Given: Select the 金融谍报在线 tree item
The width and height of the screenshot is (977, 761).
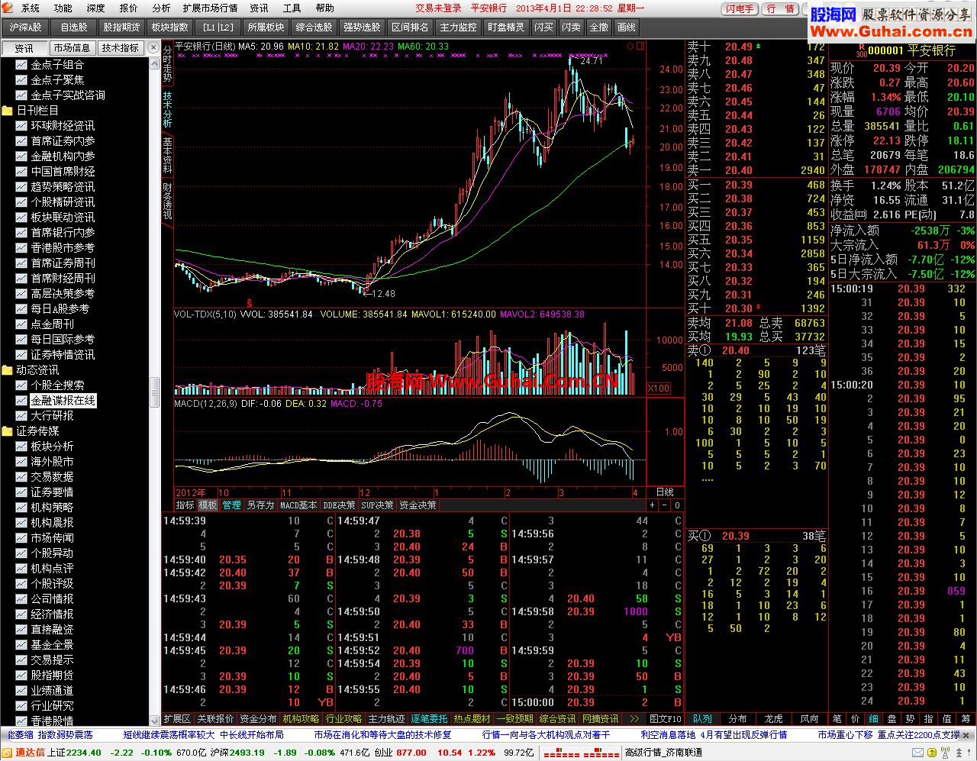Looking at the screenshot, I should [x=63, y=401].
